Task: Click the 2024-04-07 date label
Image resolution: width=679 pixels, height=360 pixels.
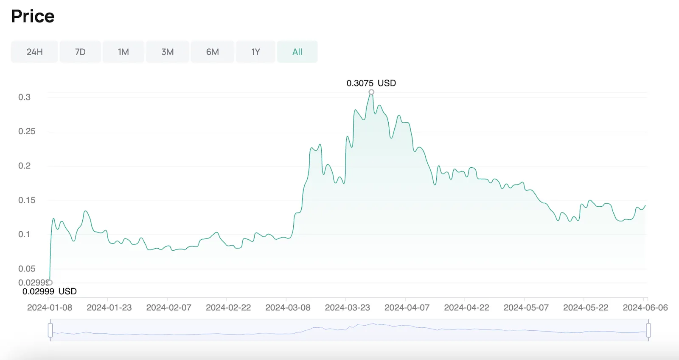Action: coord(407,307)
